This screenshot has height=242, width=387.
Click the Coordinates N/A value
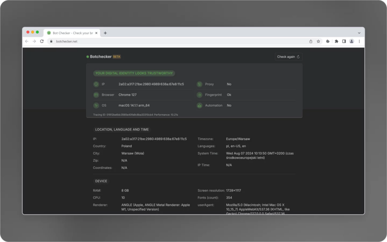click(x=124, y=168)
